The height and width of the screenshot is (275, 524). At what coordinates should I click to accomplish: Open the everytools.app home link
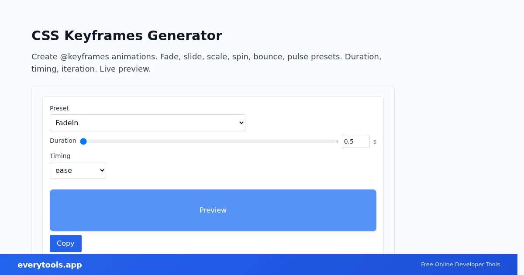(50, 265)
